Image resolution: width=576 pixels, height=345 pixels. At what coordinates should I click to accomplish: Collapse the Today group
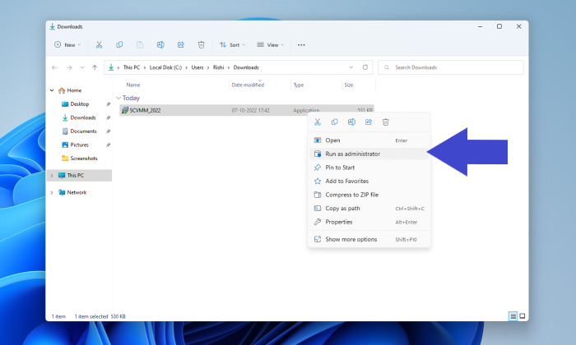coord(118,99)
